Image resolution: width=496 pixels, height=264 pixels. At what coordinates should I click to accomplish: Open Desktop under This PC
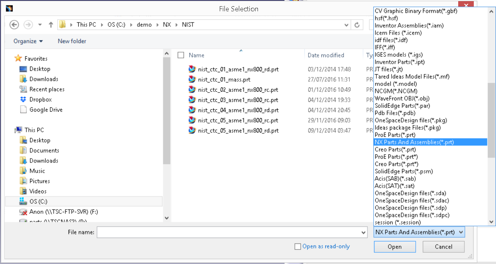coord(40,140)
